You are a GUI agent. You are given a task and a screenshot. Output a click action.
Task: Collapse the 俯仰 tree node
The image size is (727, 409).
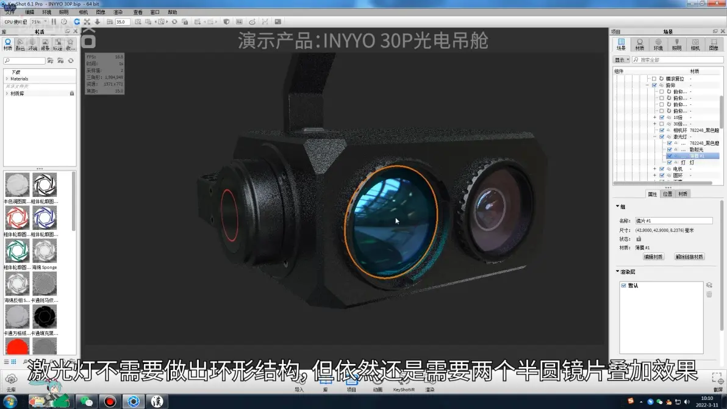[x=647, y=85]
